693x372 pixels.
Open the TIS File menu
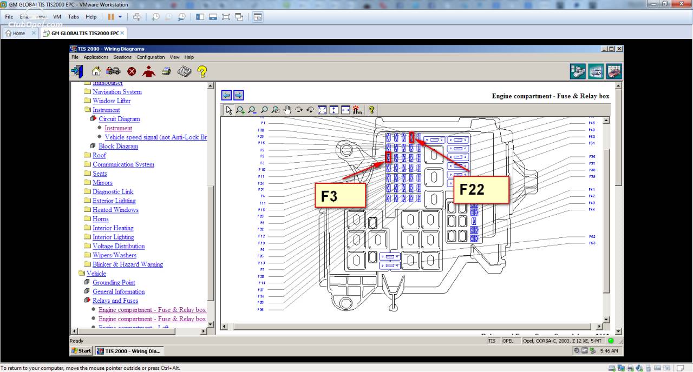tap(75, 57)
